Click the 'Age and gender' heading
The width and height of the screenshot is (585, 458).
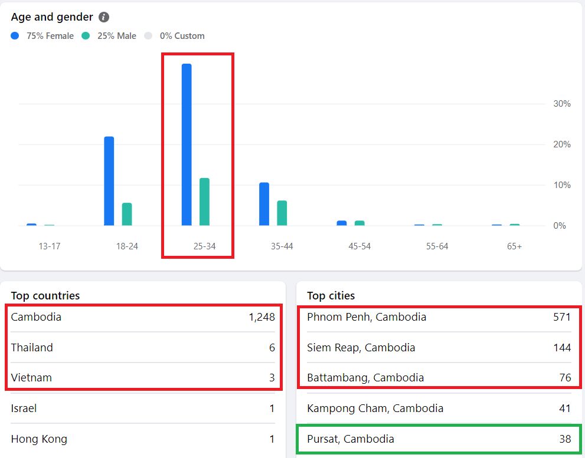[x=52, y=17]
